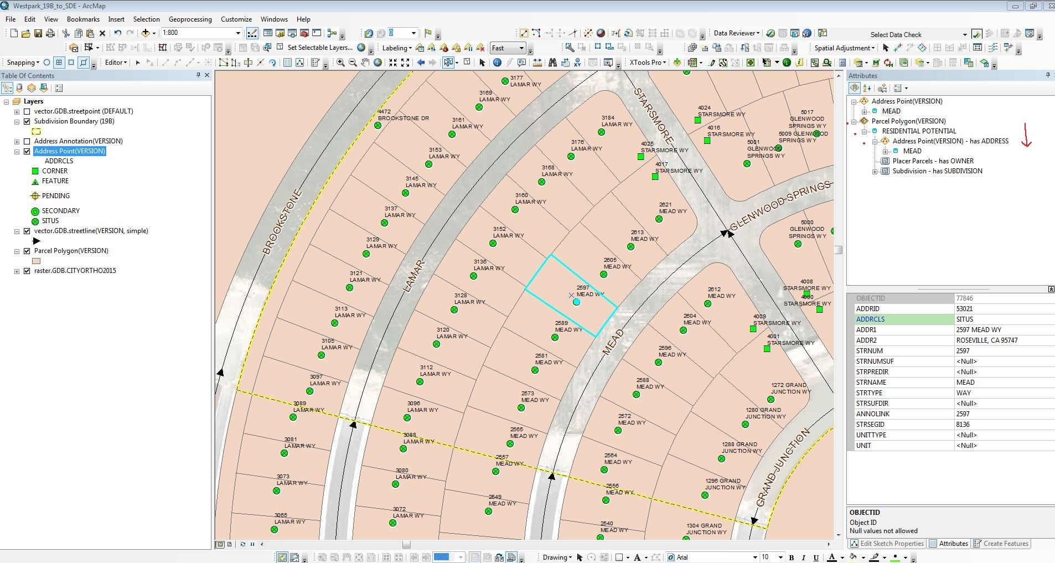Toggle bold text formatting
The image size is (1055, 563).
[792, 557]
